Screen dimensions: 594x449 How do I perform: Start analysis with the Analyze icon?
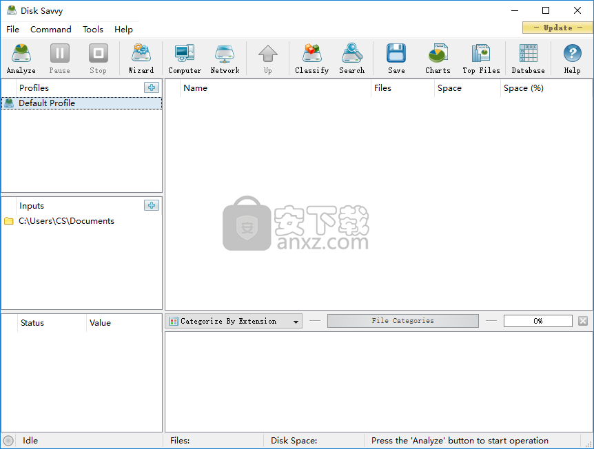click(21, 59)
